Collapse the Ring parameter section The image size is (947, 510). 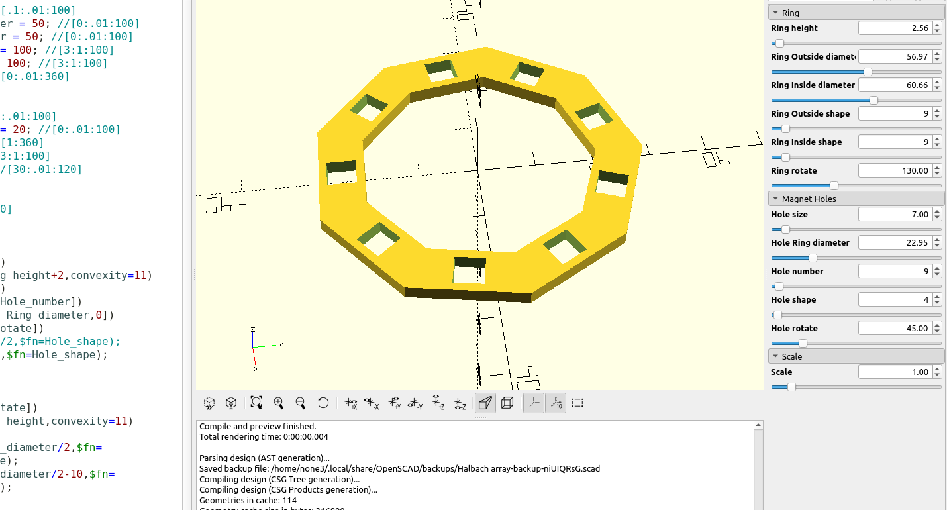pyautogui.click(x=775, y=11)
